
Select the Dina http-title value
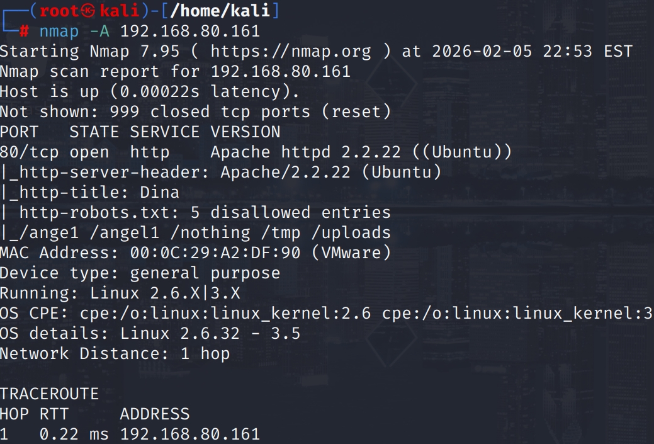pos(159,192)
